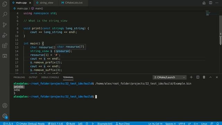Screen dimensions: 222x125
Task: Click the Linux configuration status item
Action: point(204,124)
